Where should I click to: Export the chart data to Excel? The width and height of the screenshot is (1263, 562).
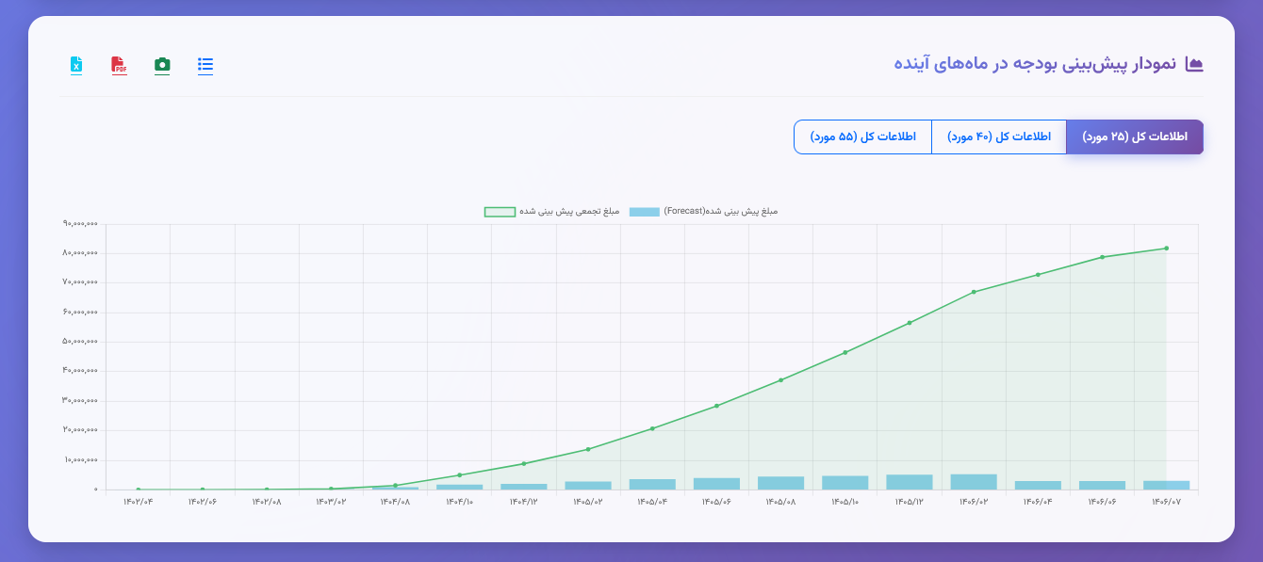click(76, 65)
